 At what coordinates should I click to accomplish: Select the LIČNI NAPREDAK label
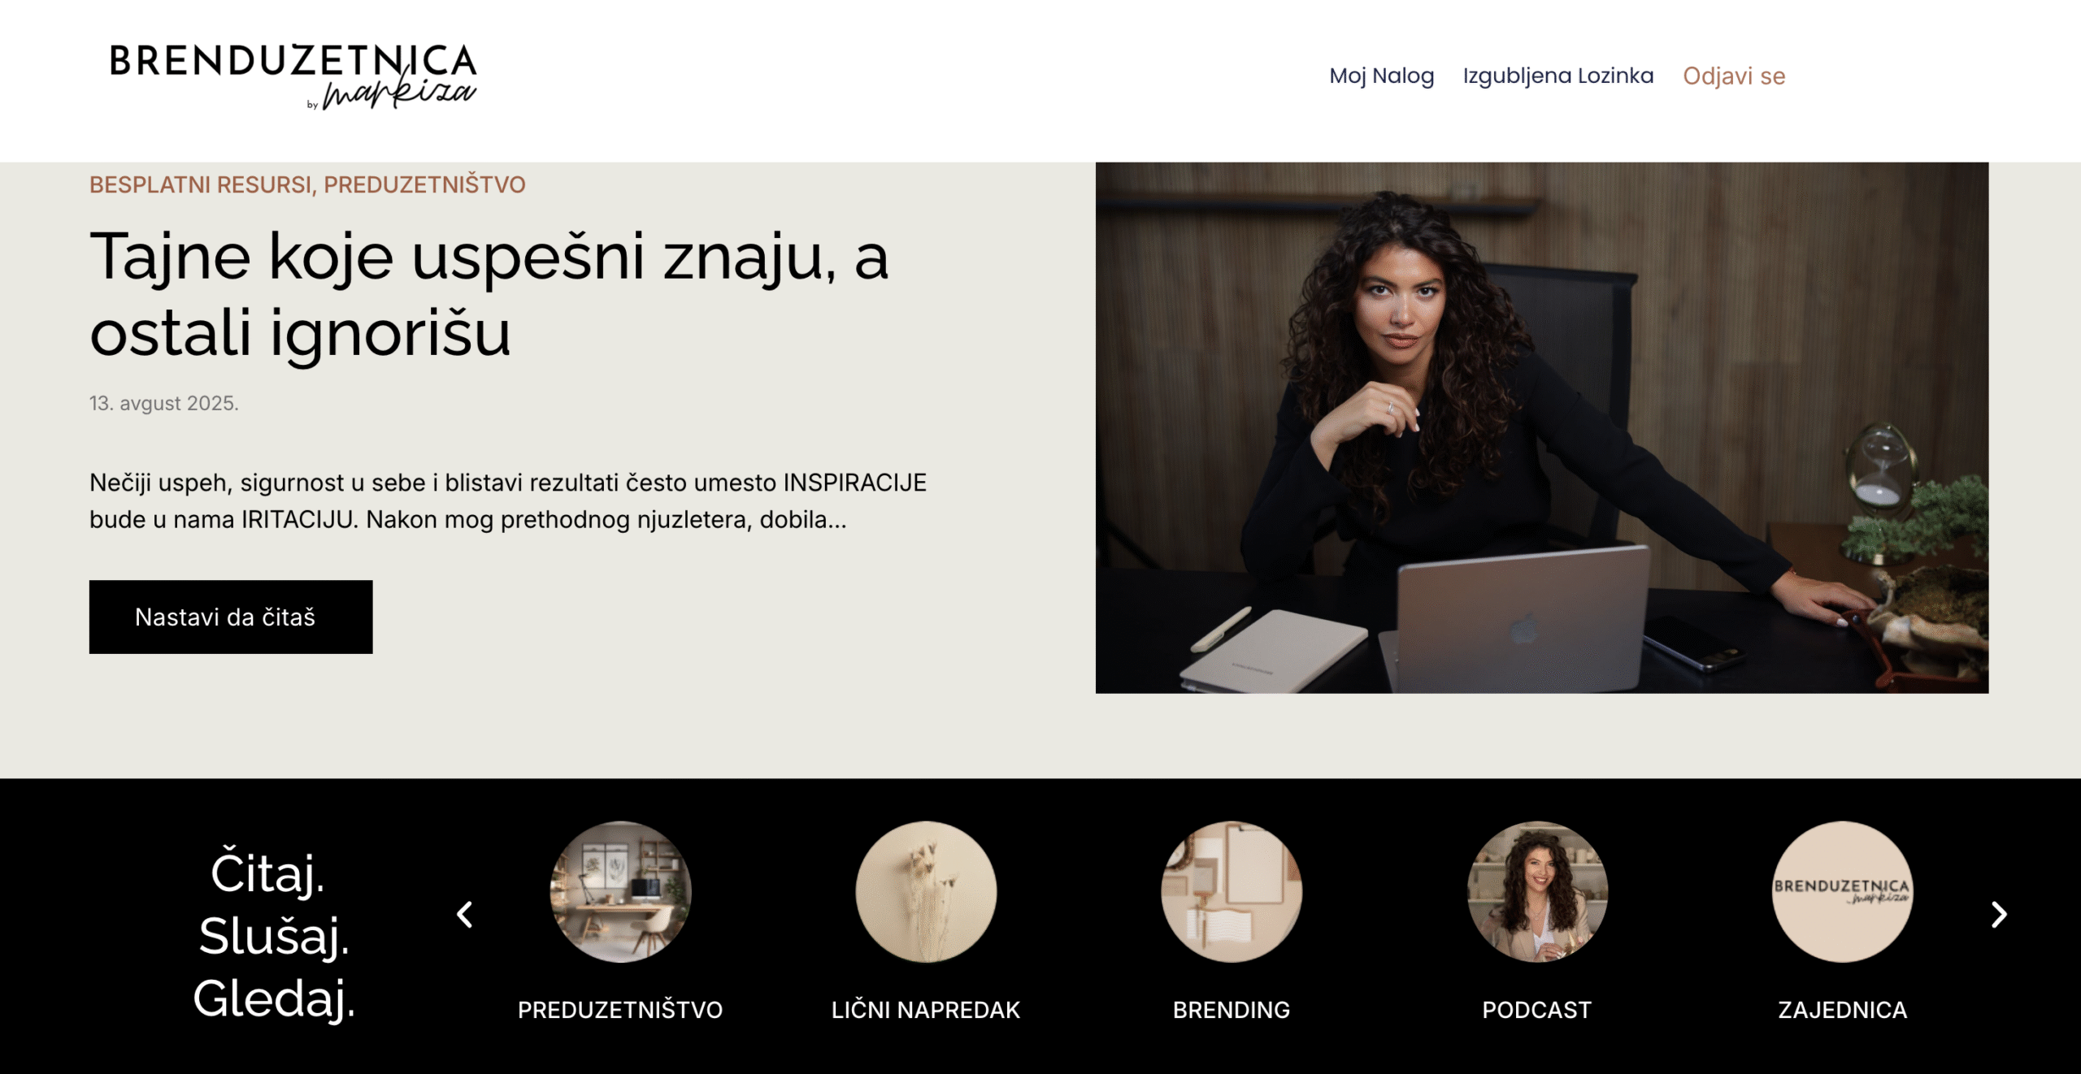pyautogui.click(x=926, y=1010)
